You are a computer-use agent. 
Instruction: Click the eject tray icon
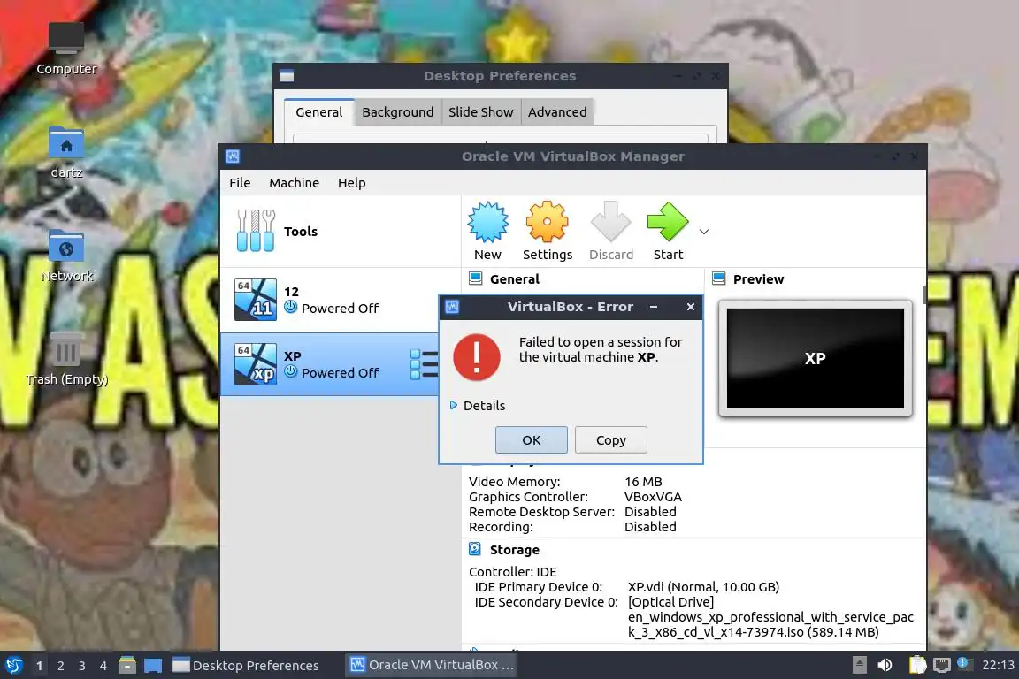click(x=859, y=665)
